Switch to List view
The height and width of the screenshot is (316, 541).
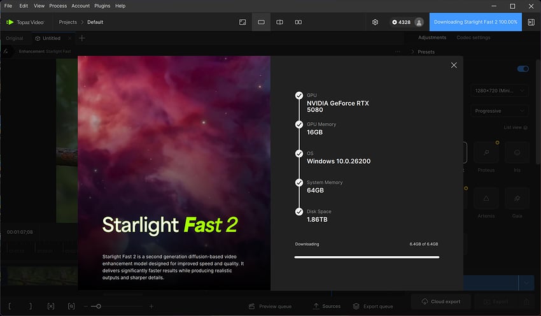point(516,127)
